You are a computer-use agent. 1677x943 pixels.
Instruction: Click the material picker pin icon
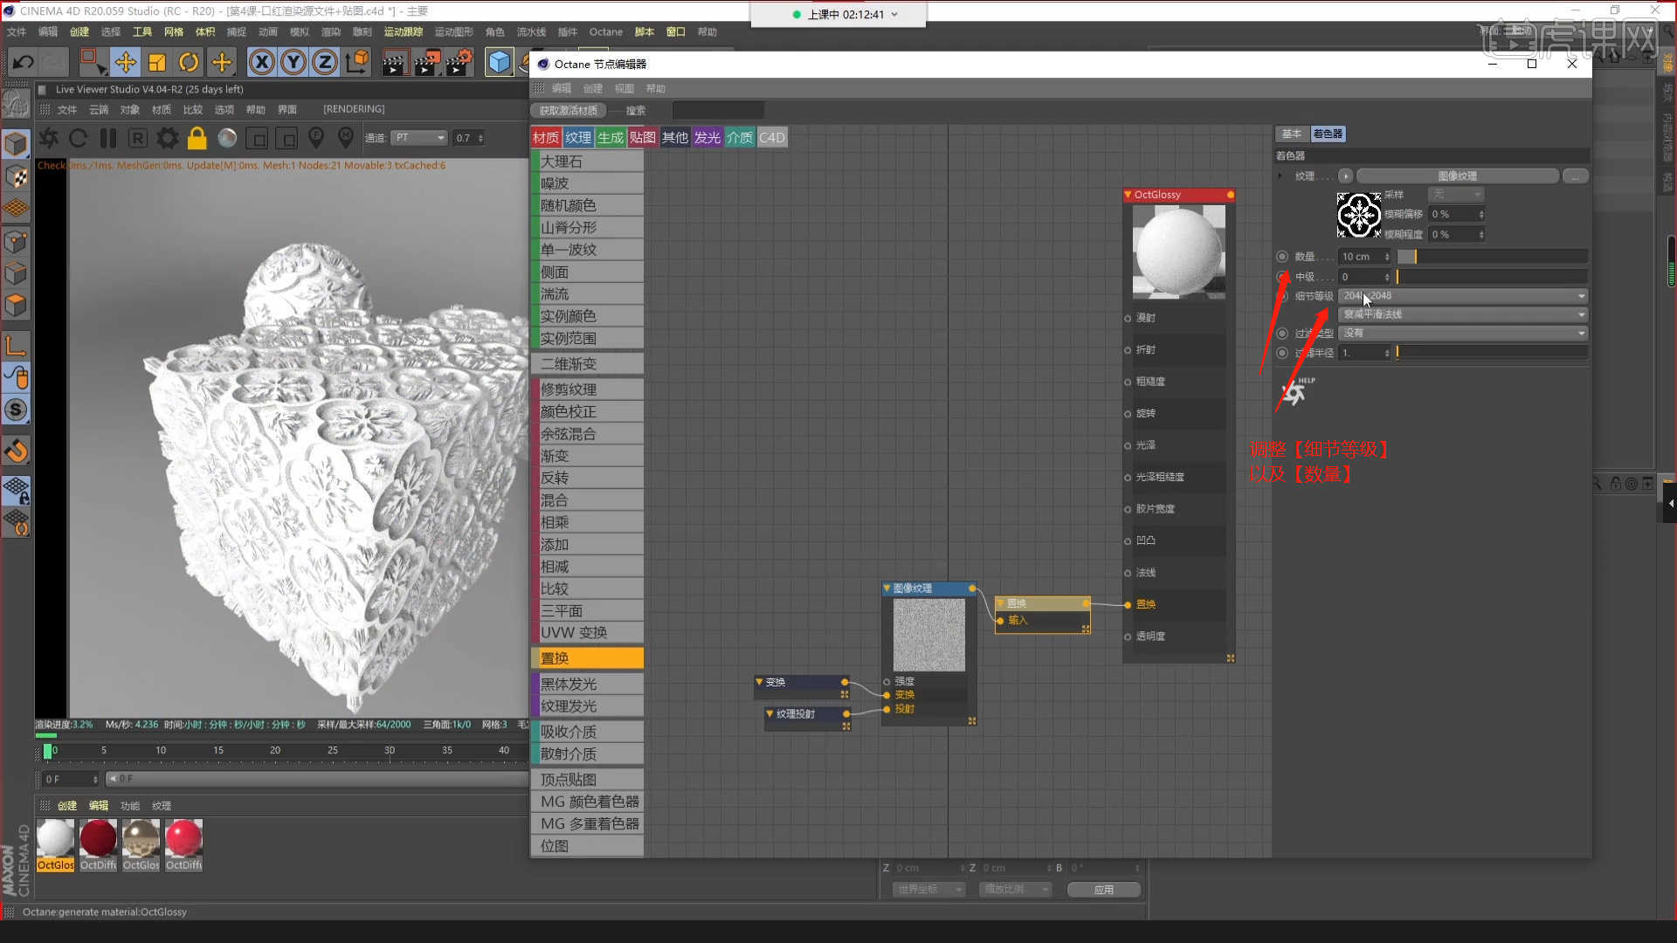coord(346,138)
